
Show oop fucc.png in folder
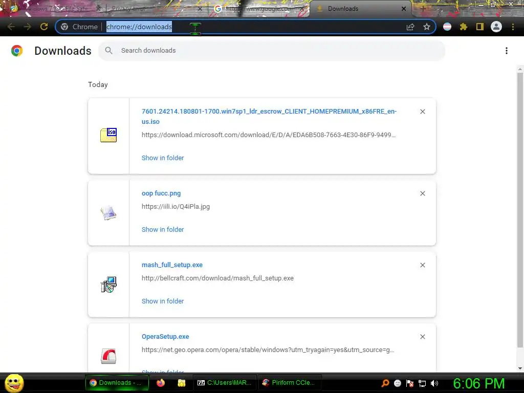(163, 230)
